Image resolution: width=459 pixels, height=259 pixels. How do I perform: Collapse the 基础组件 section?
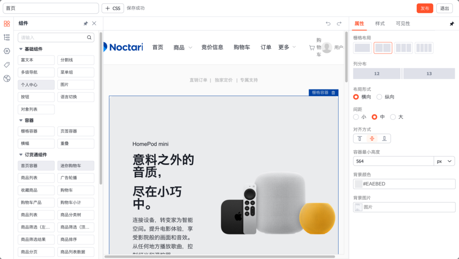(x=21, y=49)
